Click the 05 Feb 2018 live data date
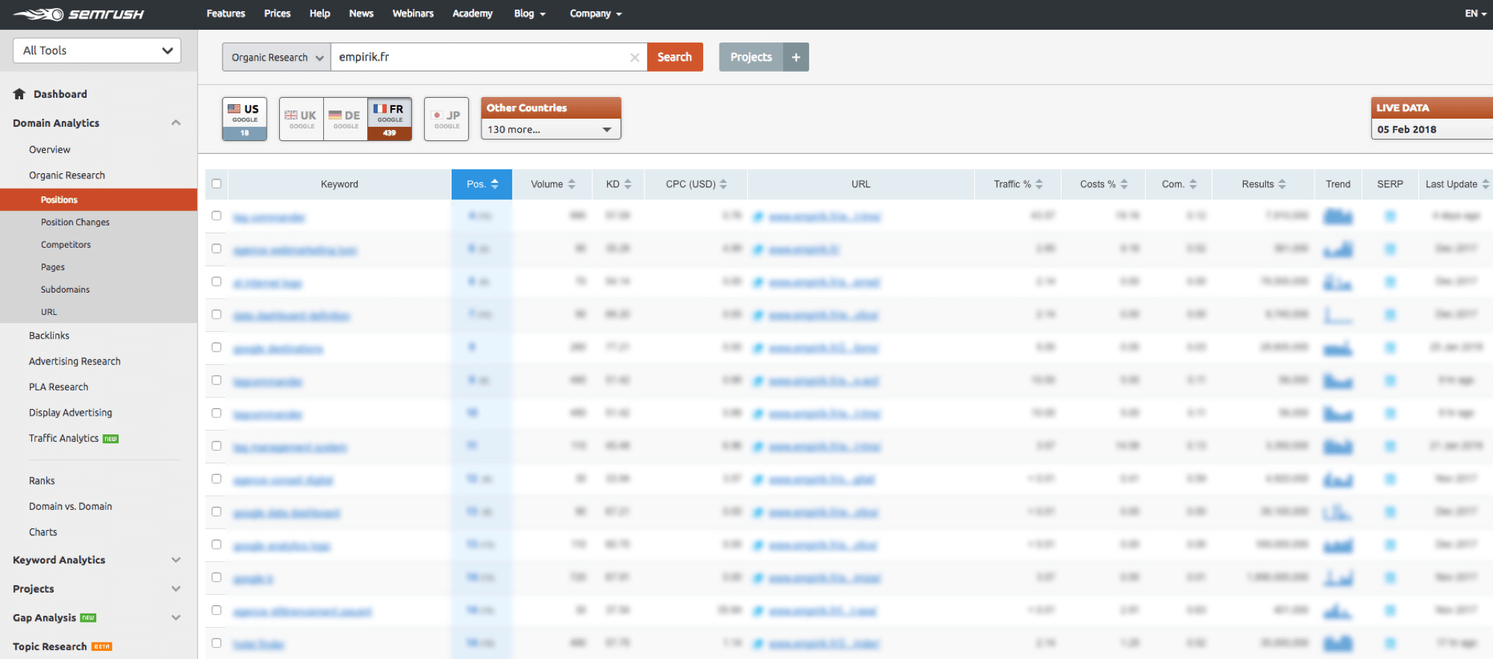The width and height of the screenshot is (1493, 659). pyautogui.click(x=1406, y=129)
